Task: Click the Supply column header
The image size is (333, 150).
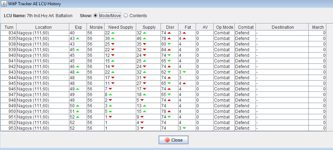Action: click(x=149, y=27)
